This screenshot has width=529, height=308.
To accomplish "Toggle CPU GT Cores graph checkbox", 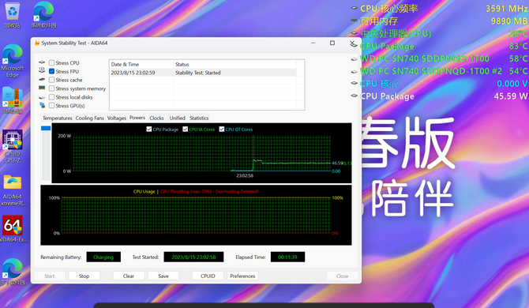I will pyautogui.click(x=222, y=130).
